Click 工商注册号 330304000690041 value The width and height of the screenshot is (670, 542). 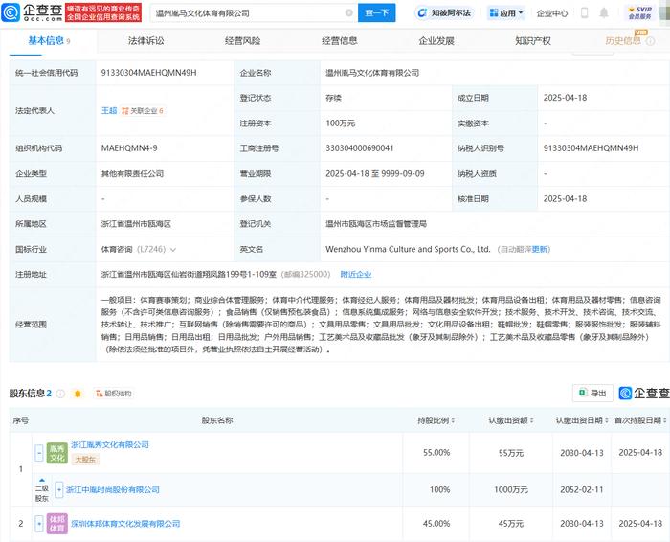pos(359,148)
